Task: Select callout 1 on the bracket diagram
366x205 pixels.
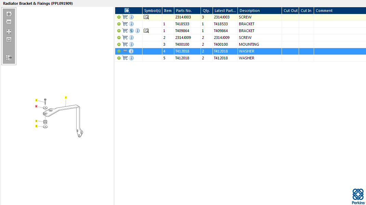Action: point(66,97)
